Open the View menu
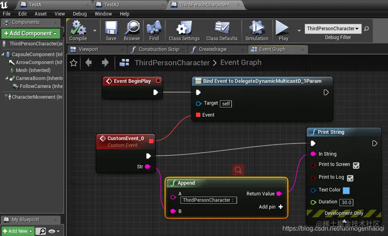The width and height of the screenshot is (388, 236). [60, 14]
